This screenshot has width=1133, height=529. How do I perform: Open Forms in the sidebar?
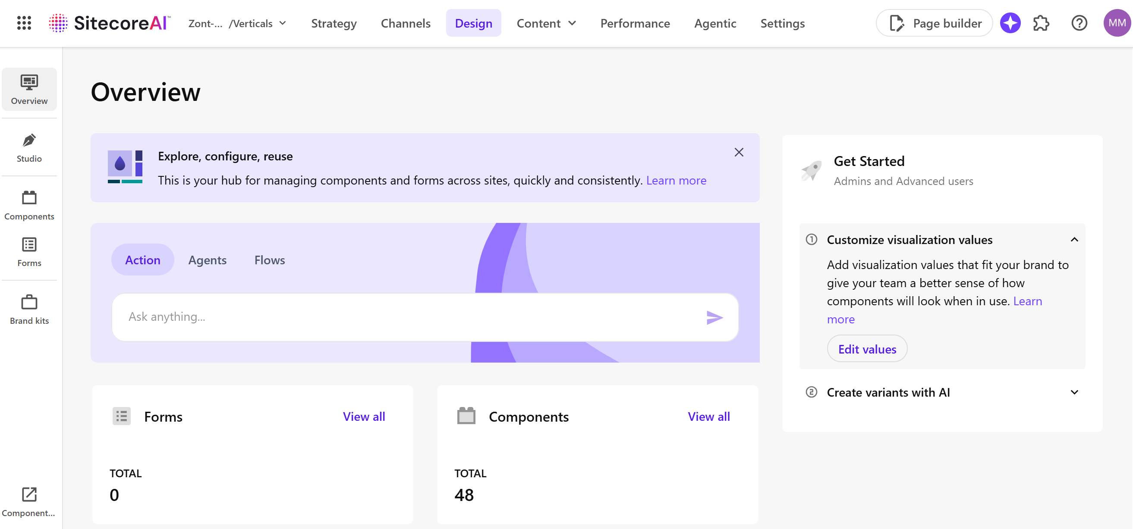pyautogui.click(x=29, y=252)
